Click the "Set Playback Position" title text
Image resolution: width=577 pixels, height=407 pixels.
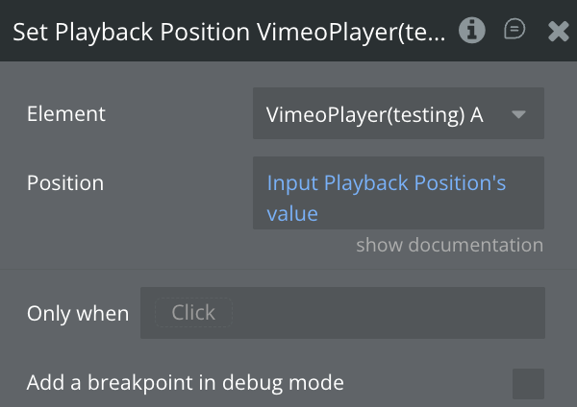point(132,32)
